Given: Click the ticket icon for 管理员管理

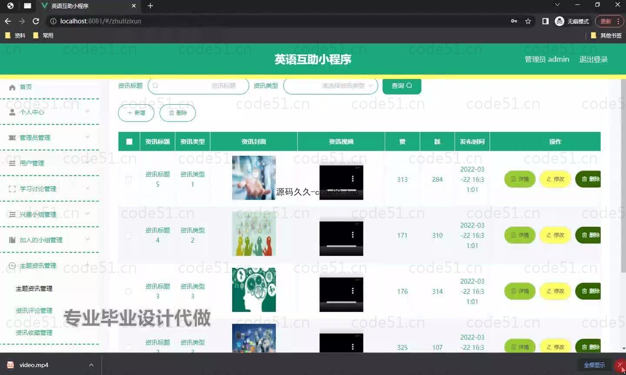Looking at the screenshot, I should tap(12, 138).
